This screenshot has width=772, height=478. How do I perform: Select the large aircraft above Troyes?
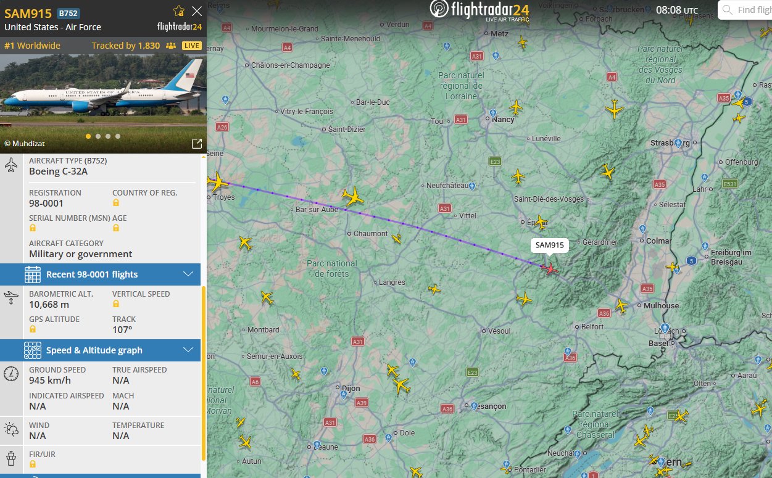click(217, 183)
